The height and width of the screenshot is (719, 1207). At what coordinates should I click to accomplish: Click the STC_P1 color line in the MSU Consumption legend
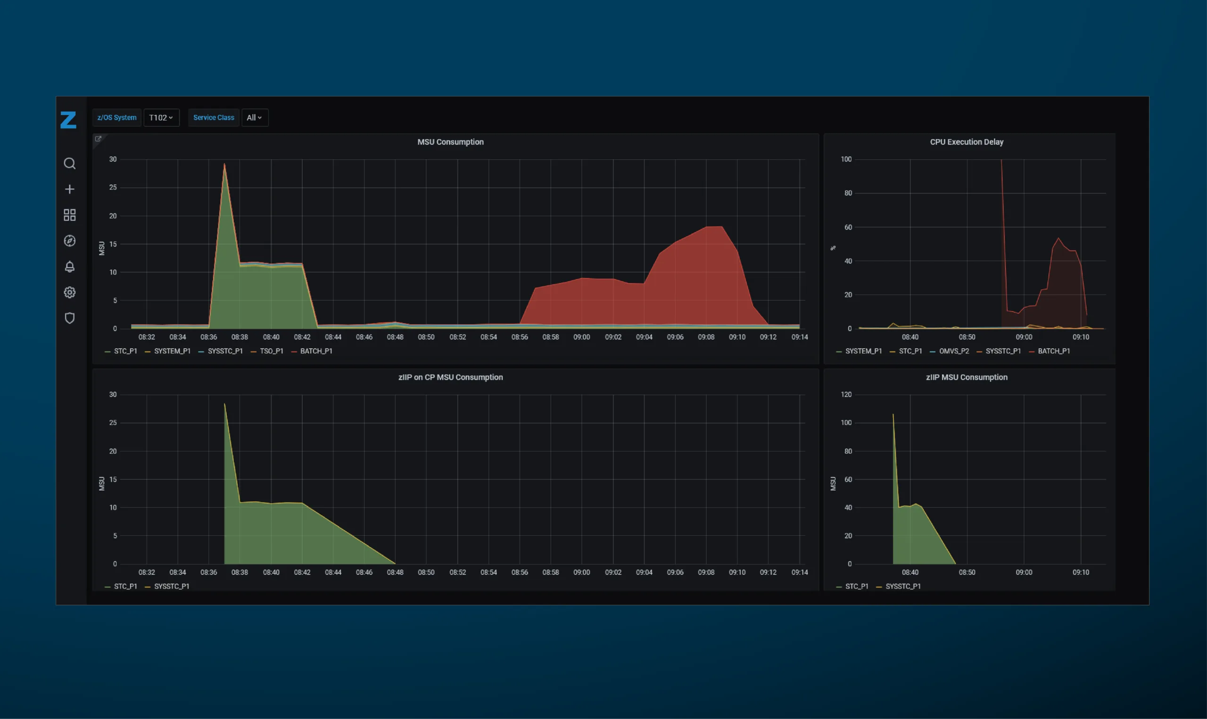[x=107, y=351]
